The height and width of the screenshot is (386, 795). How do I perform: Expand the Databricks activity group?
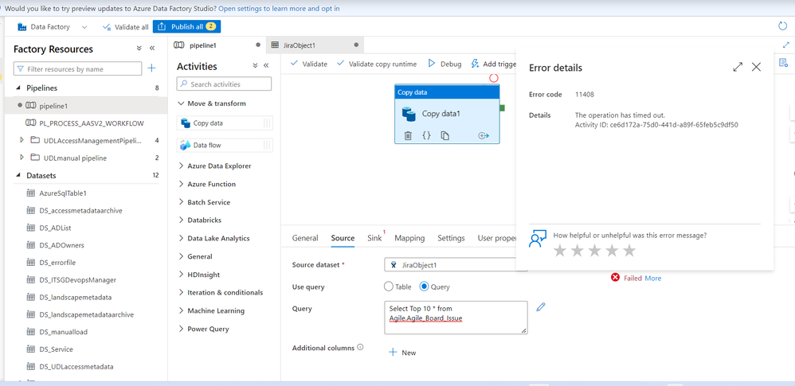pyautogui.click(x=181, y=220)
